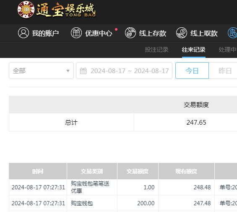Click the calendar icon in date field

pos(83,71)
